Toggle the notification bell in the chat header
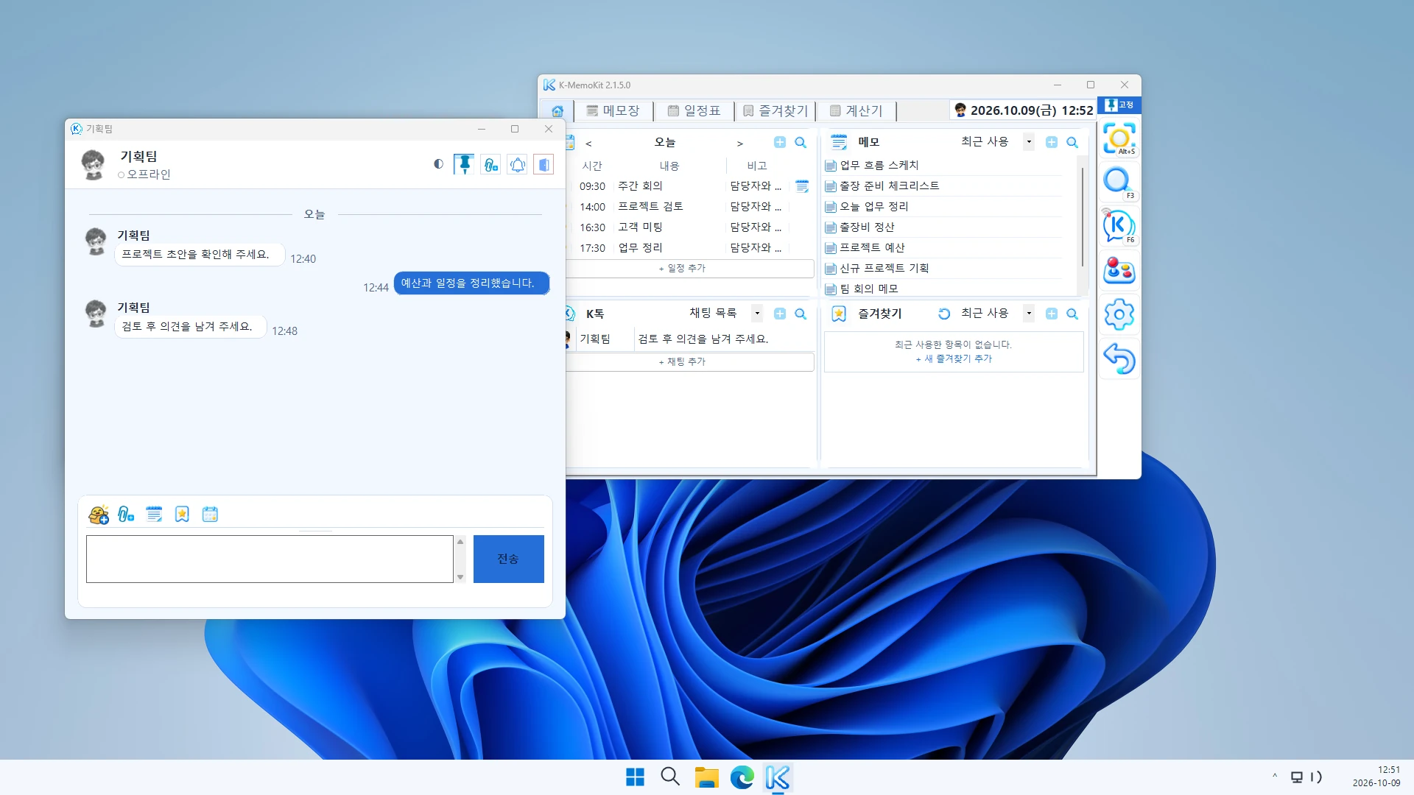The height and width of the screenshot is (795, 1414). (x=518, y=165)
